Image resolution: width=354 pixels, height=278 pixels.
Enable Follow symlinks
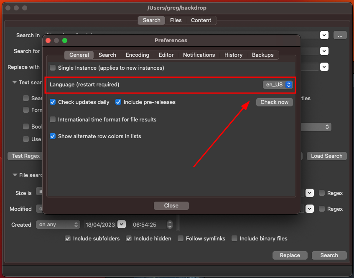pyautogui.click(x=181, y=238)
